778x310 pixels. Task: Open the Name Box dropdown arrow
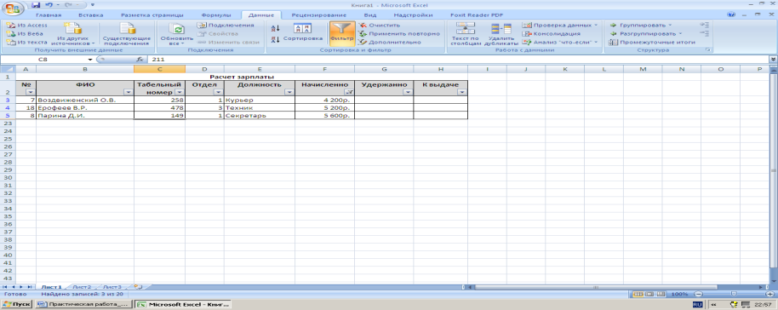pos(90,59)
